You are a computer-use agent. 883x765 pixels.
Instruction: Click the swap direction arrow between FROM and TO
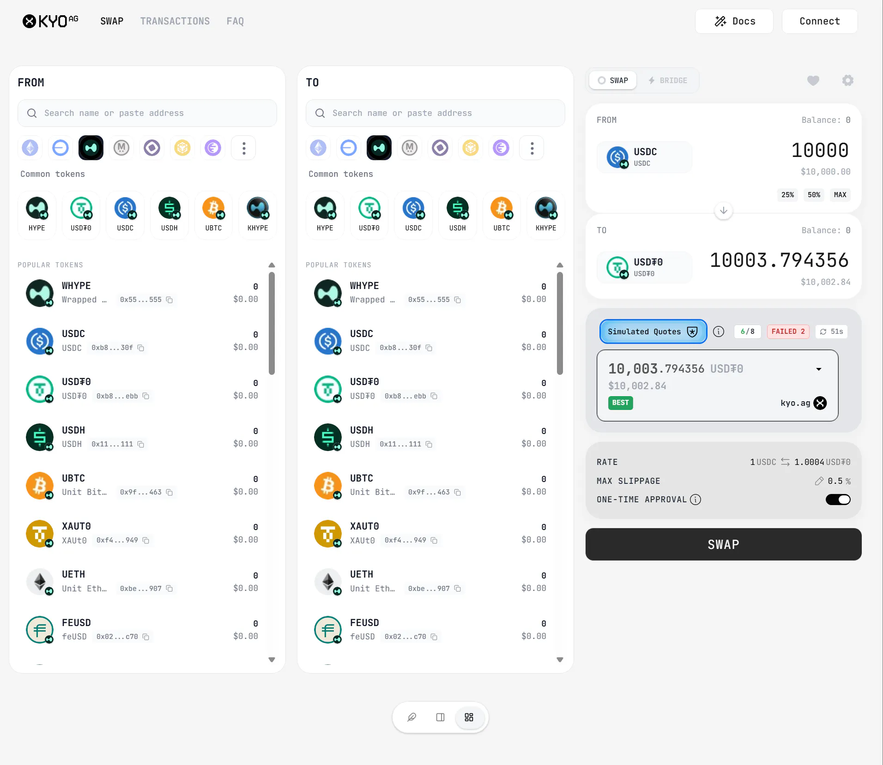(723, 211)
